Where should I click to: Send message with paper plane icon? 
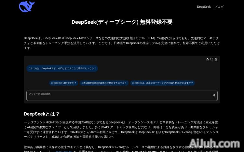[214, 95]
